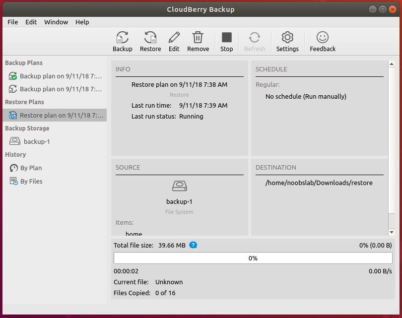Click the restore progress bar showing 0%
The width and height of the screenshot is (402, 318).
(253, 258)
